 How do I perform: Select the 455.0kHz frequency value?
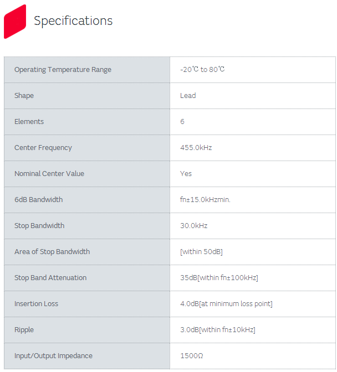pyautogui.click(x=196, y=148)
